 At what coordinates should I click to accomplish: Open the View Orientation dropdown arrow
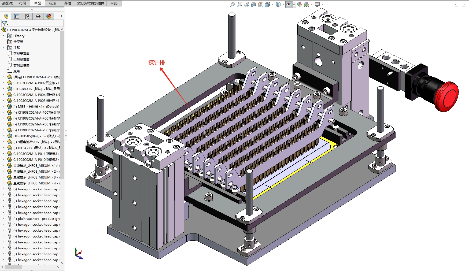coord(272,5)
